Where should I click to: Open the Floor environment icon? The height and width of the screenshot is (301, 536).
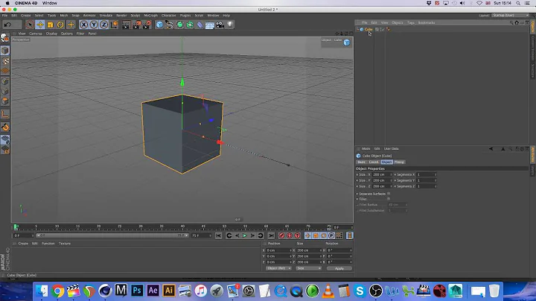point(210,25)
